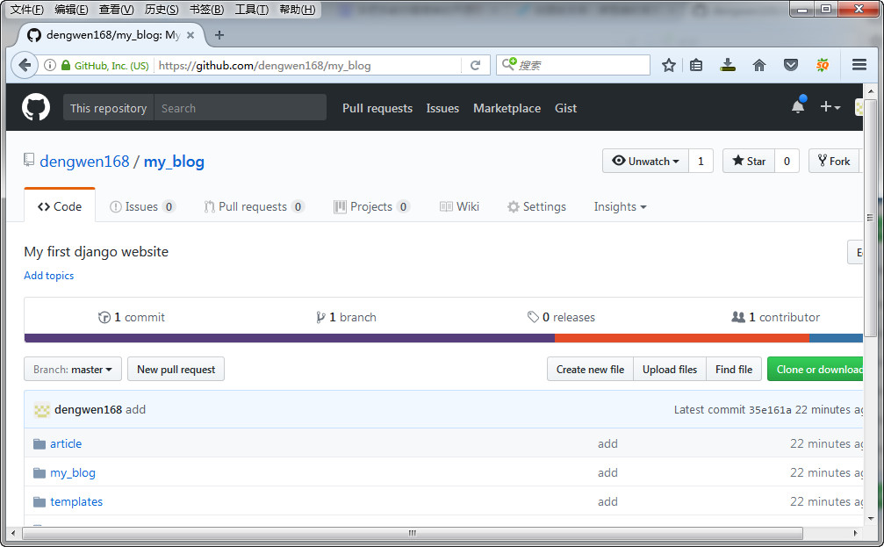Open the downloads arrow icon

727,66
